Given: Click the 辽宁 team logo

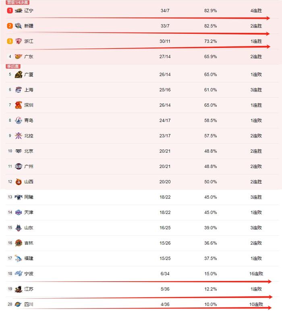Looking at the screenshot, I should pos(19,10).
